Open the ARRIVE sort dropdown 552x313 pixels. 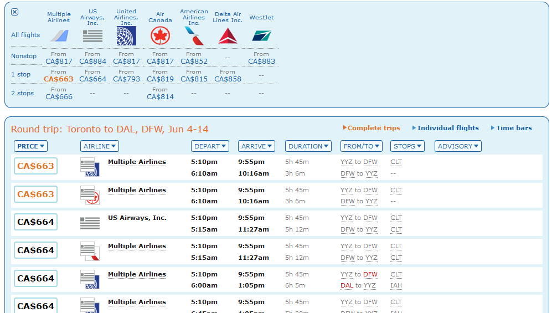(257, 146)
